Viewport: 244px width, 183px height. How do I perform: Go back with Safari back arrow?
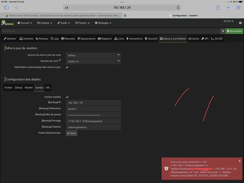pyautogui.click(x=16, y=7)
